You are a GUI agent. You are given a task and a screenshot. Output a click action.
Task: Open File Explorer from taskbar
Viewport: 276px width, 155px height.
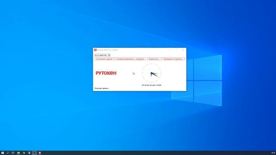[19, 153]
